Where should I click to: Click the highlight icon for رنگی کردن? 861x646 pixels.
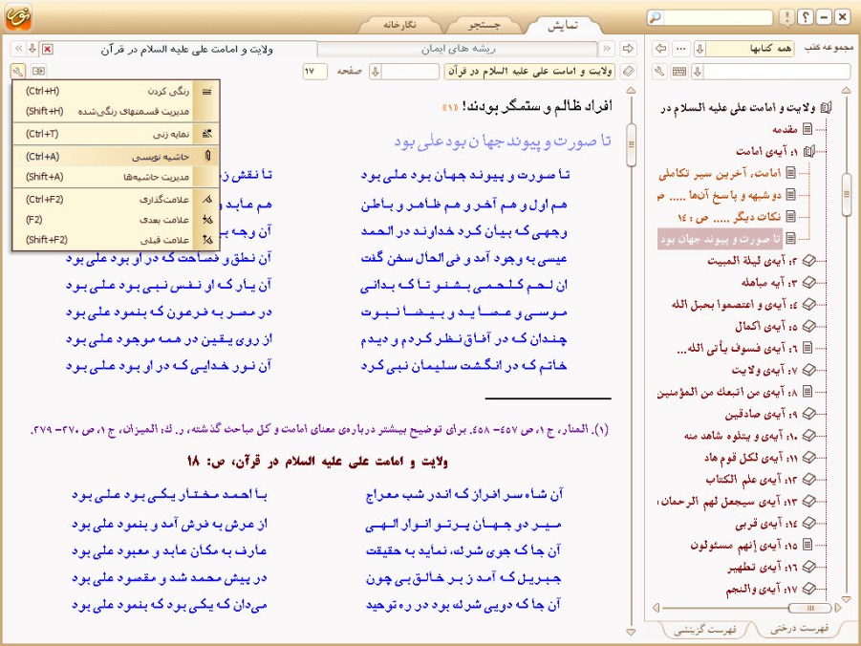click(x=207, y=92)
